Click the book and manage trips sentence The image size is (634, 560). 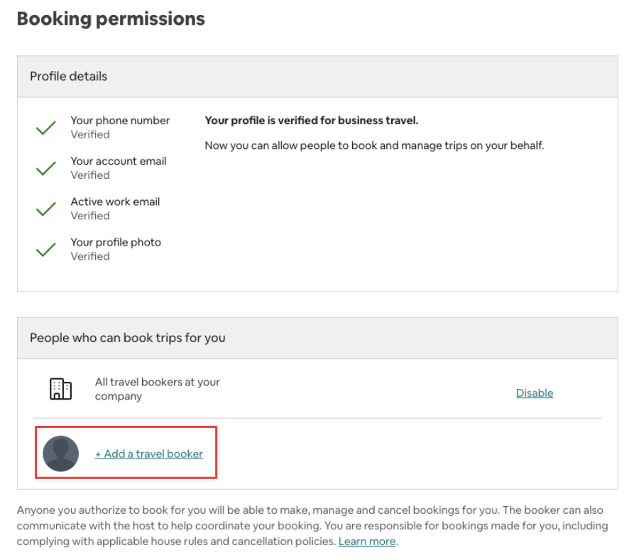(x=374, y=146)
